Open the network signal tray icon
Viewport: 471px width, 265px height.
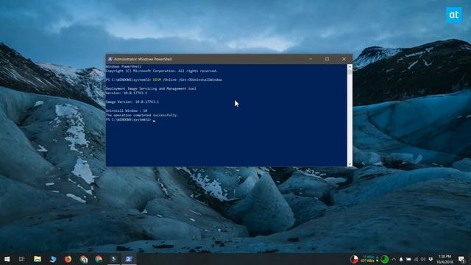pyautogui.click(x=416, y=259)
